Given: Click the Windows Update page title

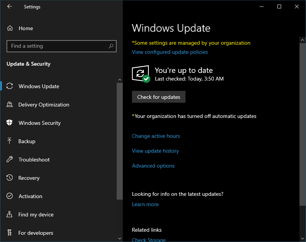Looking at the screenshot, I should (x=171, y=28).
